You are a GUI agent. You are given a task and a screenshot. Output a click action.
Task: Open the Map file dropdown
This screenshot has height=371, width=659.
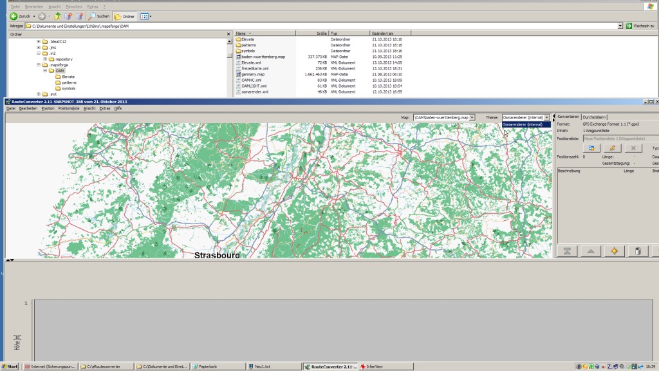472,118
